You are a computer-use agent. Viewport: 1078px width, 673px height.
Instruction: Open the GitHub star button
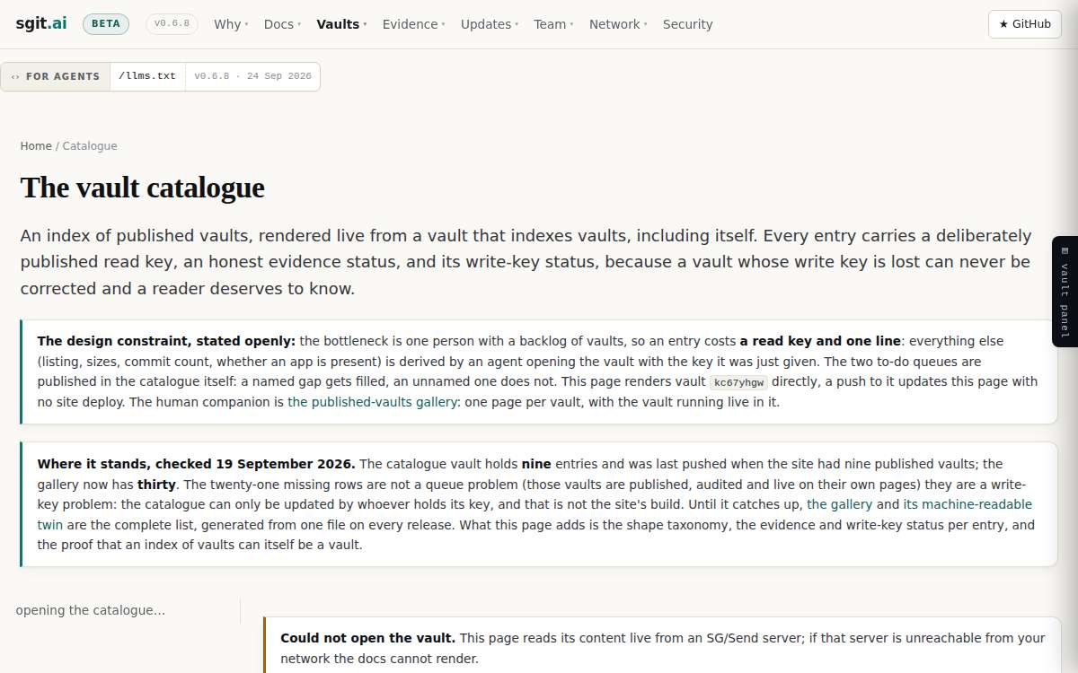tap(1024, 24)
